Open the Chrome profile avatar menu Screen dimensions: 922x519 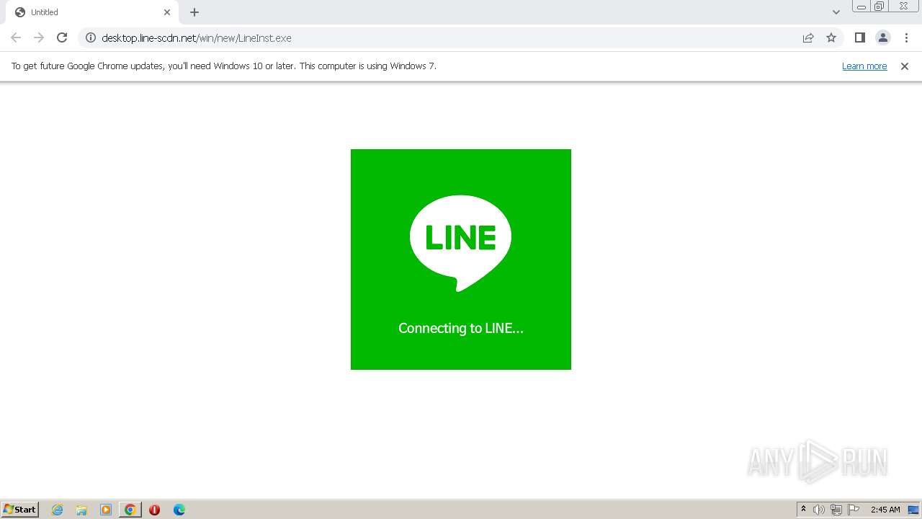click(882, 37)
